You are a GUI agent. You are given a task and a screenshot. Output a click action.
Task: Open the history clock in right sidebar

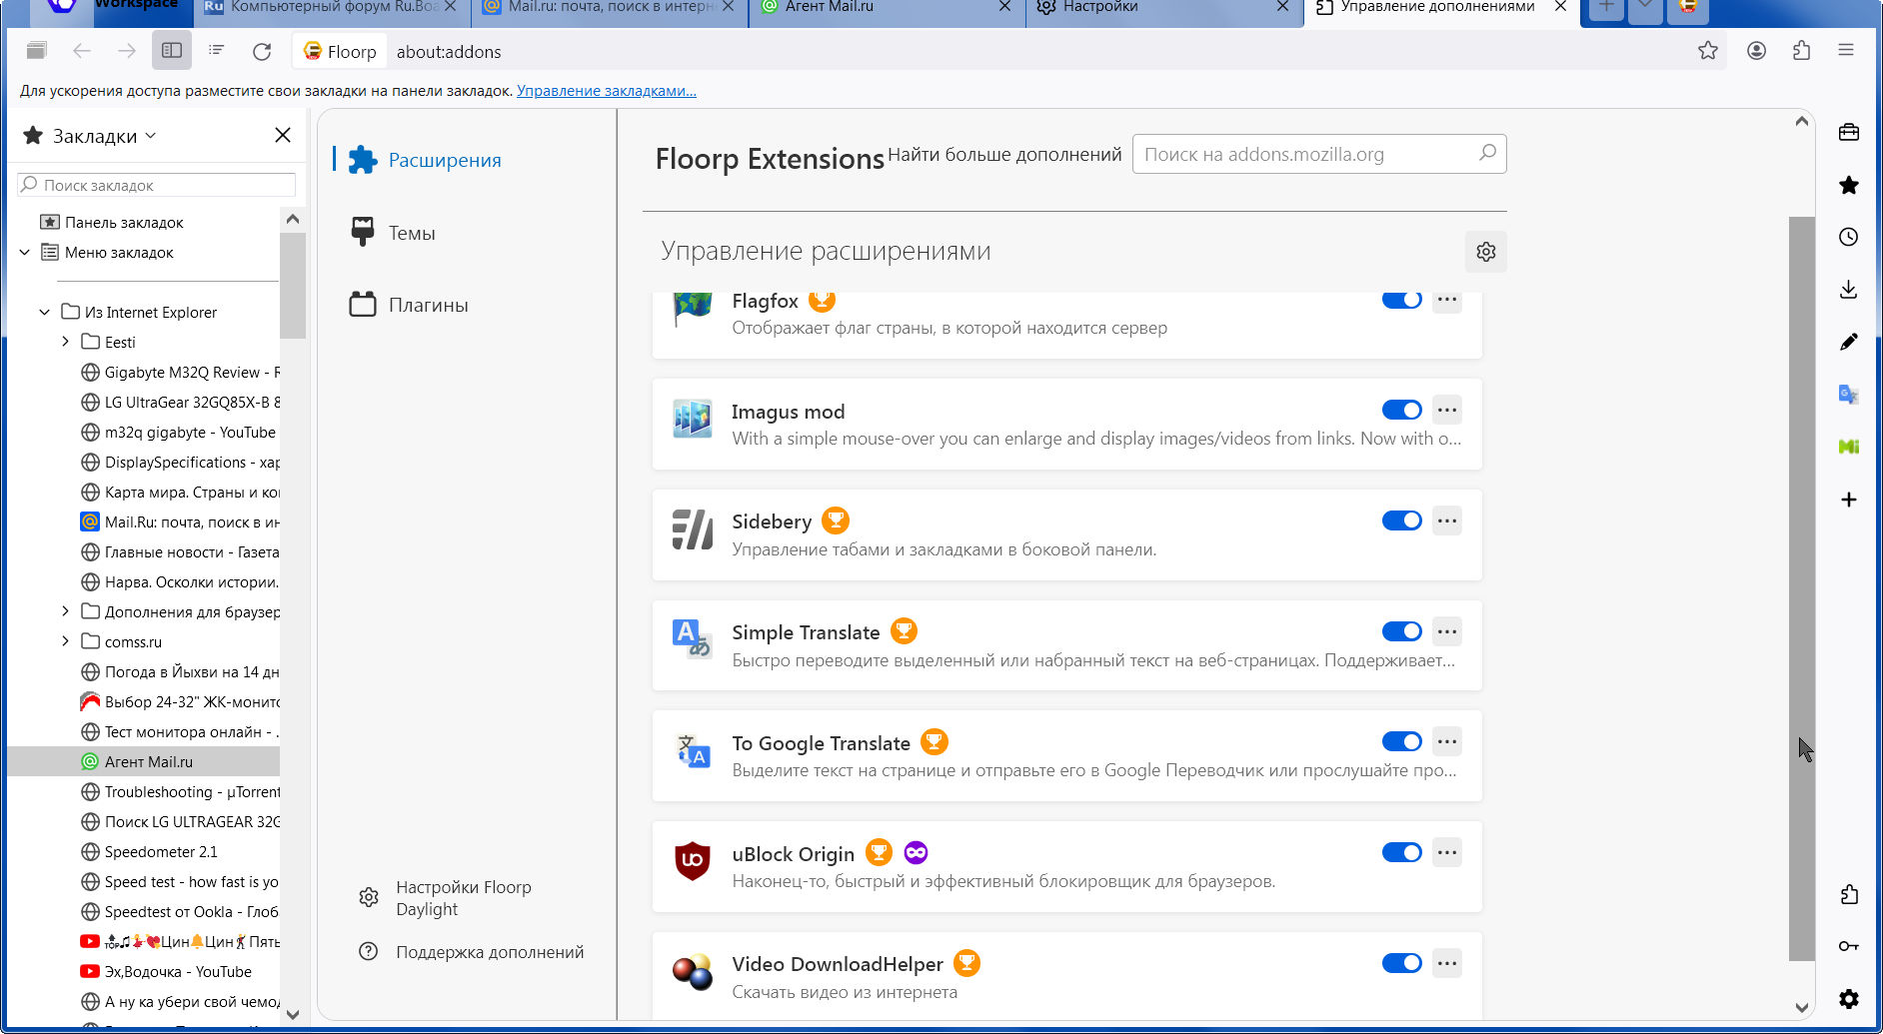tap(1849, 237)
